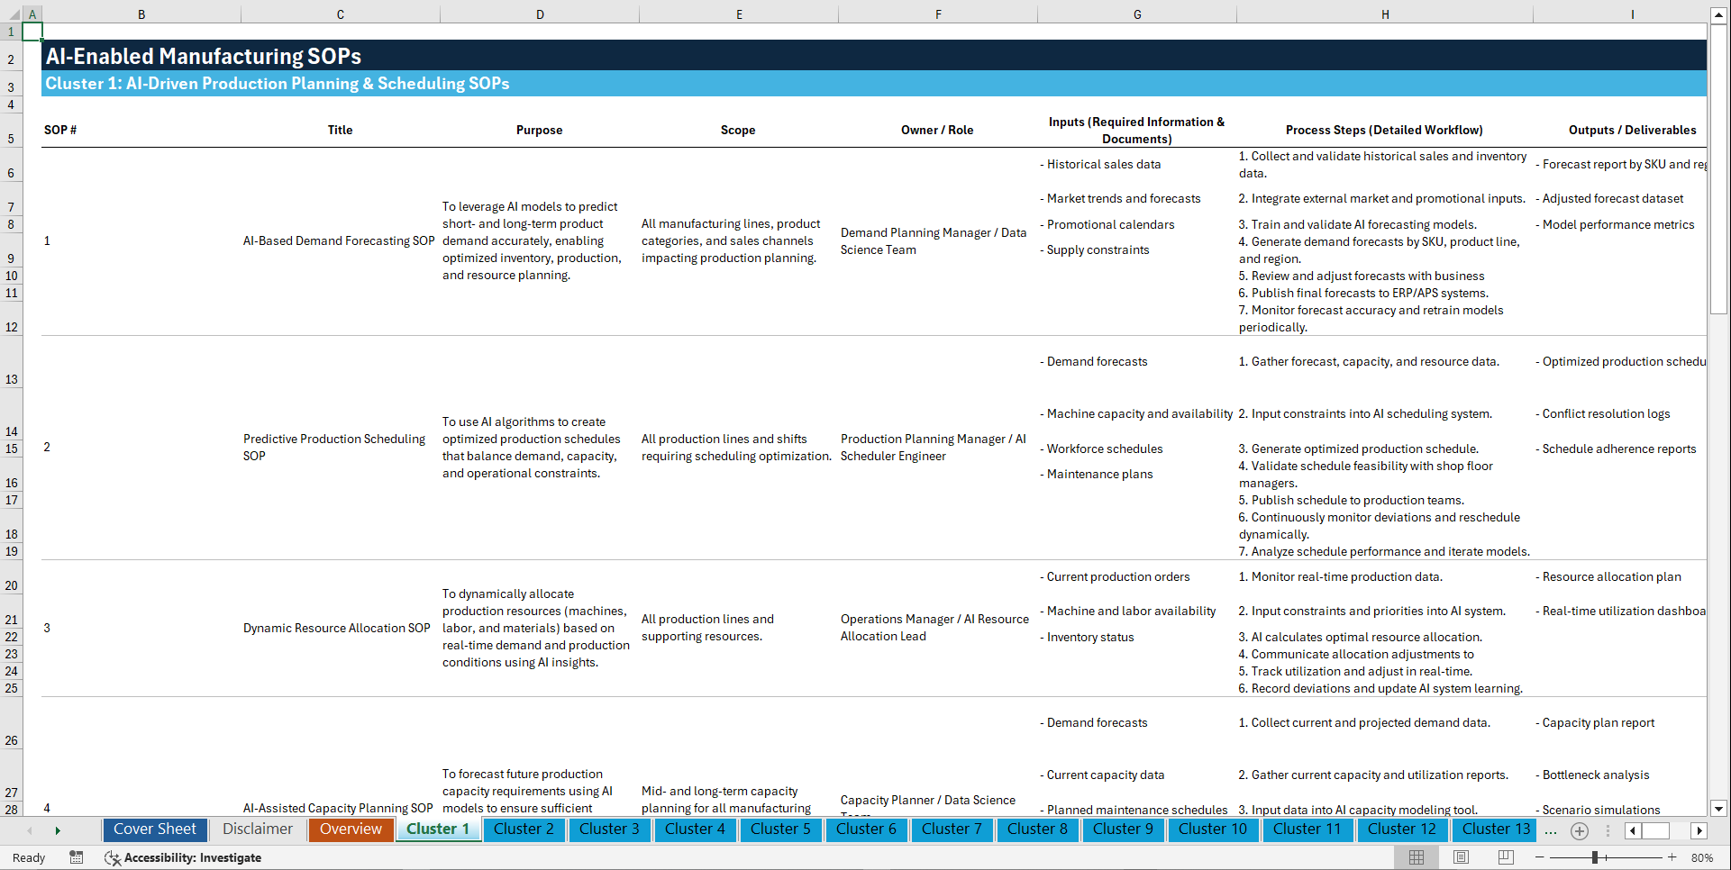Select Page Layout view
Screen dimensions: 1731x870
(1460, 857)
